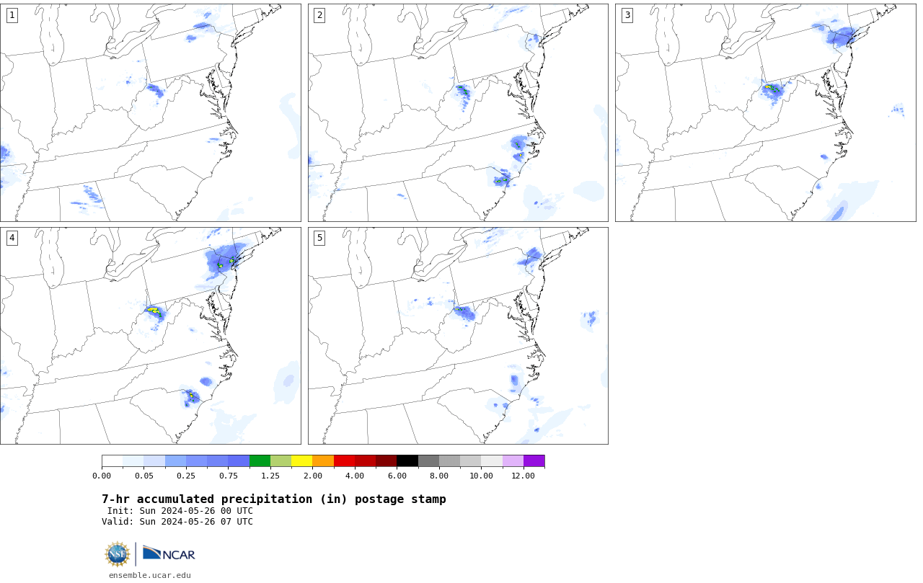923x583 pixels.
Task: Click the 0.05 legend value
Action: (143, 476)
